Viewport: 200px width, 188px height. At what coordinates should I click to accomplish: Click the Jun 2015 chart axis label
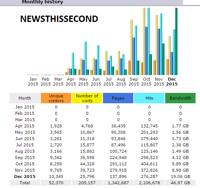coord(96,82)
